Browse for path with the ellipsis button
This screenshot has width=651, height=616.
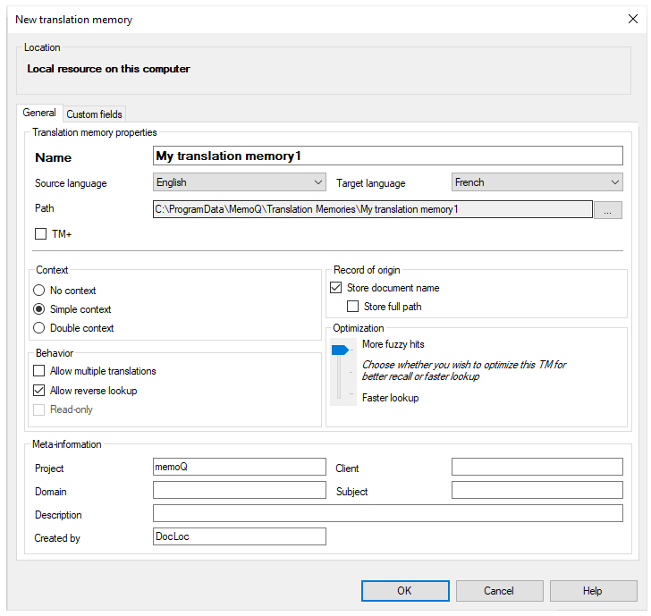[x=608, y=210]
